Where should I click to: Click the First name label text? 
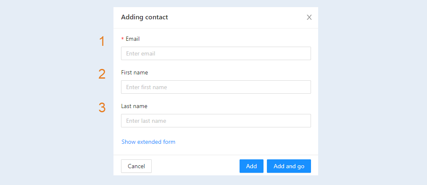pos(134,72)
